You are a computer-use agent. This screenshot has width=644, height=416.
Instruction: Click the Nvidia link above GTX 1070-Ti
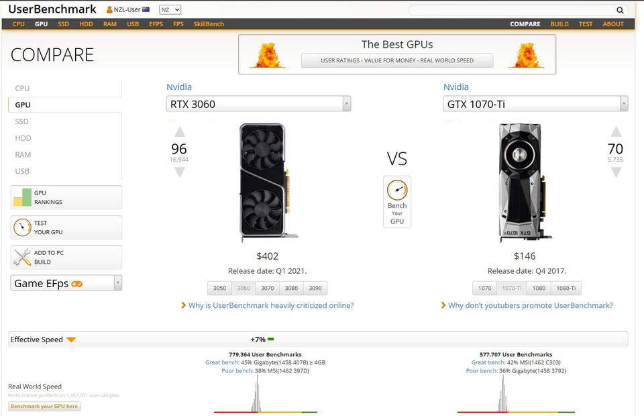[x=456, y=87]
